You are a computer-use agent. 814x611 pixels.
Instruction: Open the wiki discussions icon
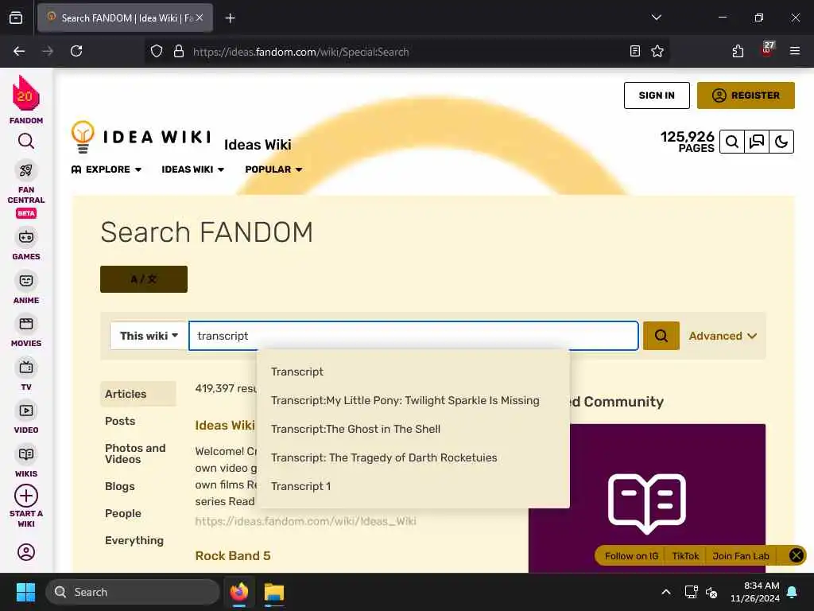(757, 142)
